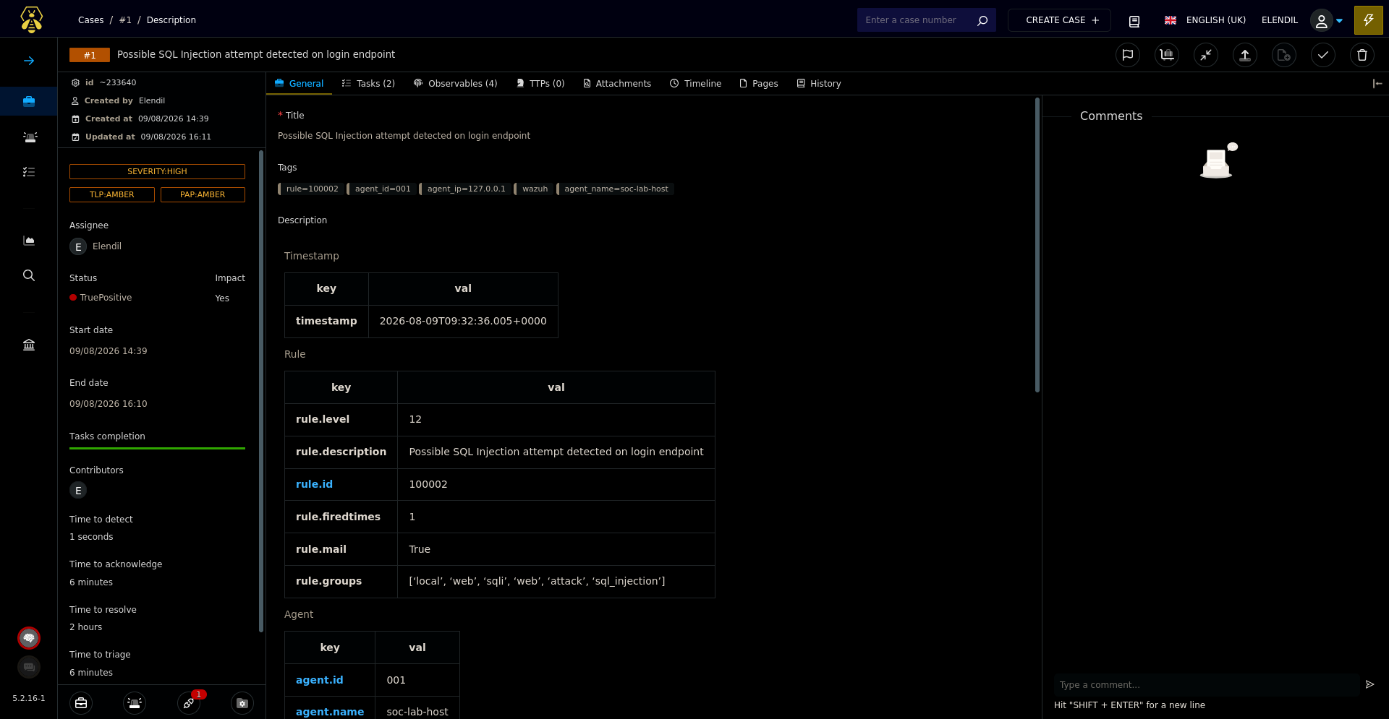Image resolution: width=1389 pixels, height=719 pixels.
Task: Click the magnifier in the case number search
Action: pyautogui.click(x=982, y=20)
